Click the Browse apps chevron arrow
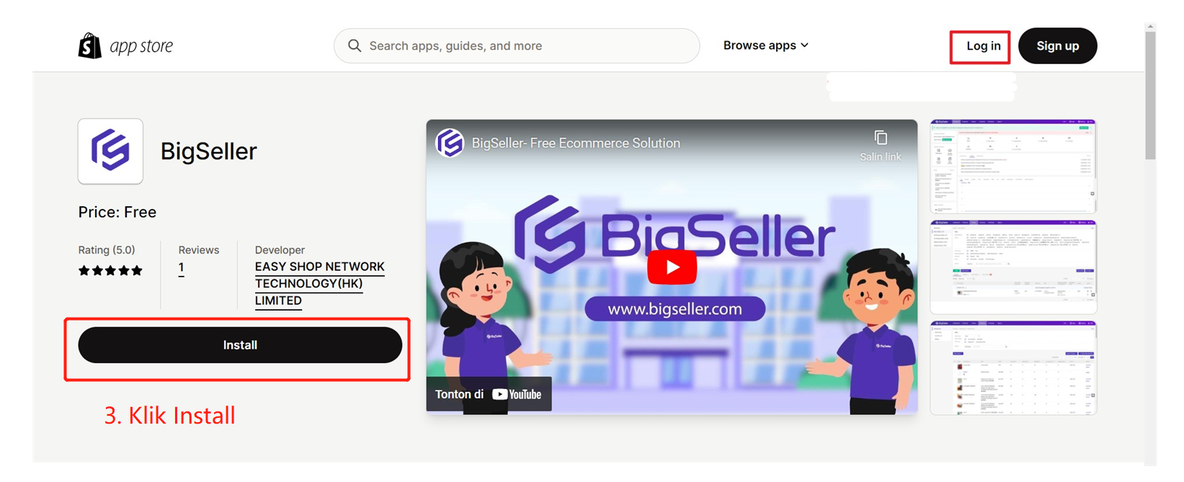Image resolution: width=1184 pixels, height=482 pixels. 804,45
